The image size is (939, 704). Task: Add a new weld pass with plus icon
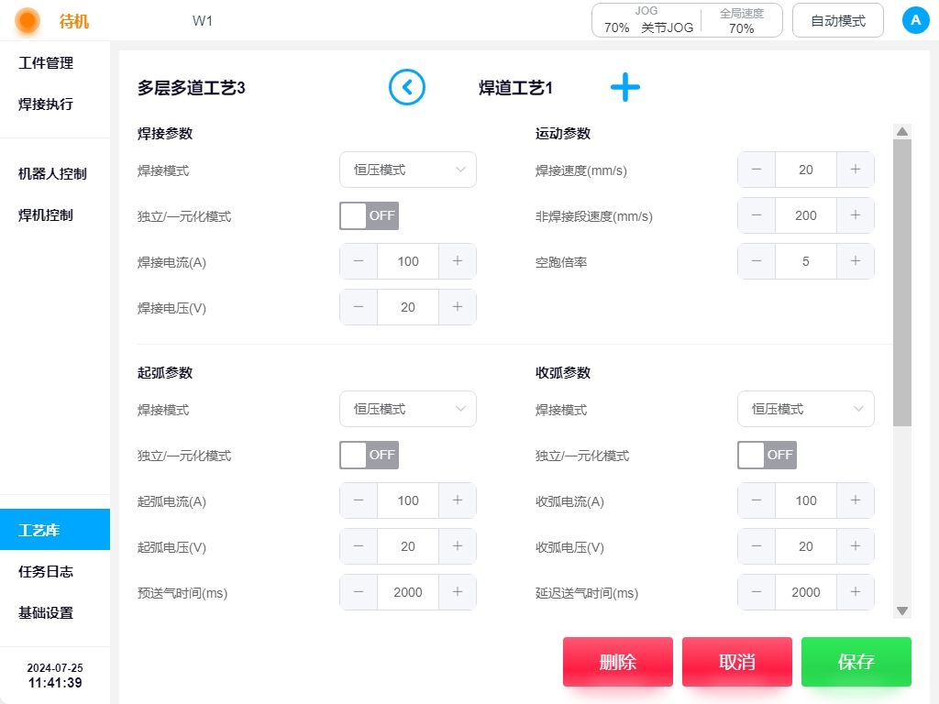tap(625, 88)
